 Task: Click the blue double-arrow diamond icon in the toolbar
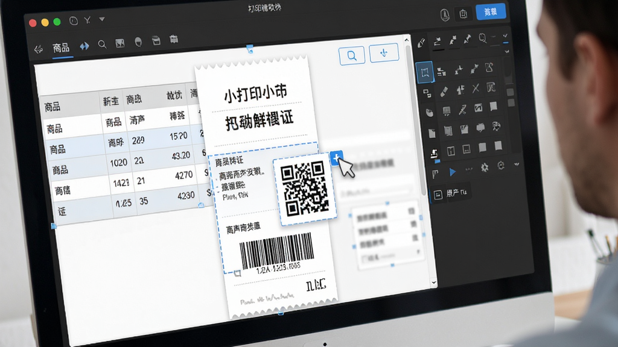click(84, 46)
